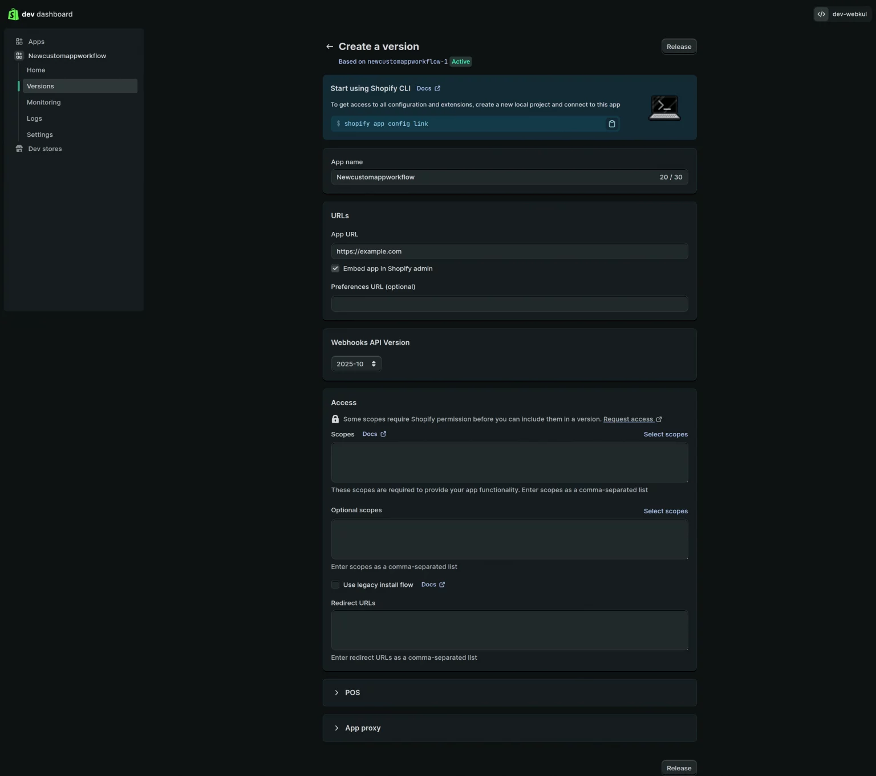Click the Create a version heading
This screenshot has width=876, height=776.
pos(379,47)
